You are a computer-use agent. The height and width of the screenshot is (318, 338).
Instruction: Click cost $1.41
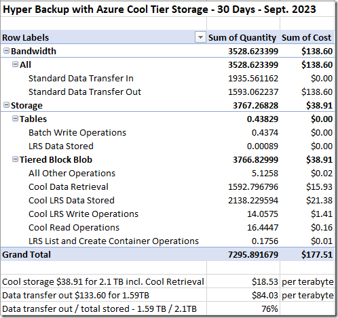322,214
